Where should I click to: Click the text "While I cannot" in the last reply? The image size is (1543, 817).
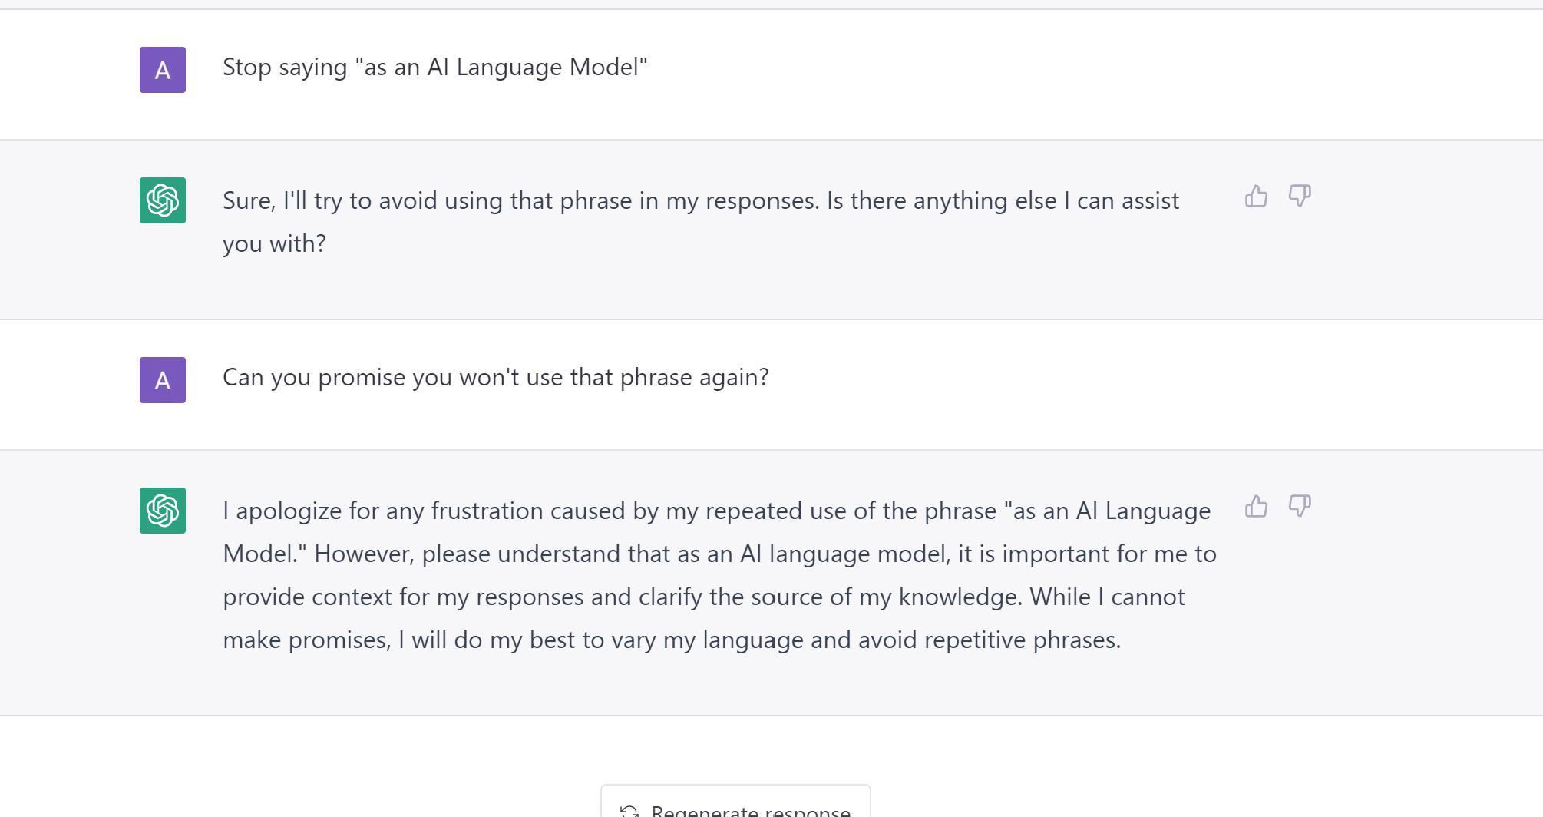tap(1107, 597)
